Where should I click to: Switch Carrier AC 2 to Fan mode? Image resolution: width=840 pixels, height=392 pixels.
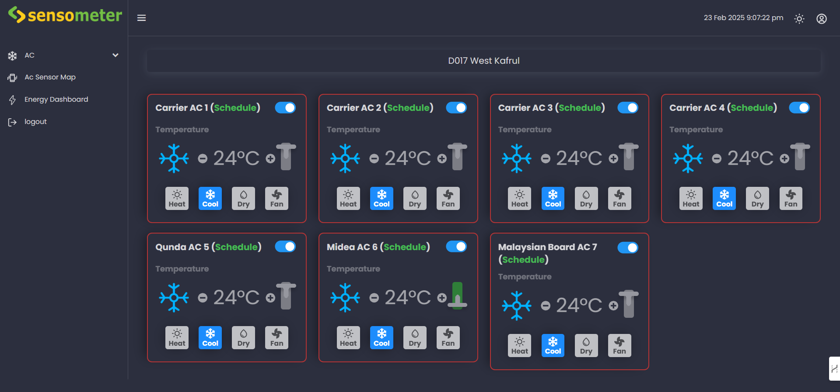(x=448, y=199)
